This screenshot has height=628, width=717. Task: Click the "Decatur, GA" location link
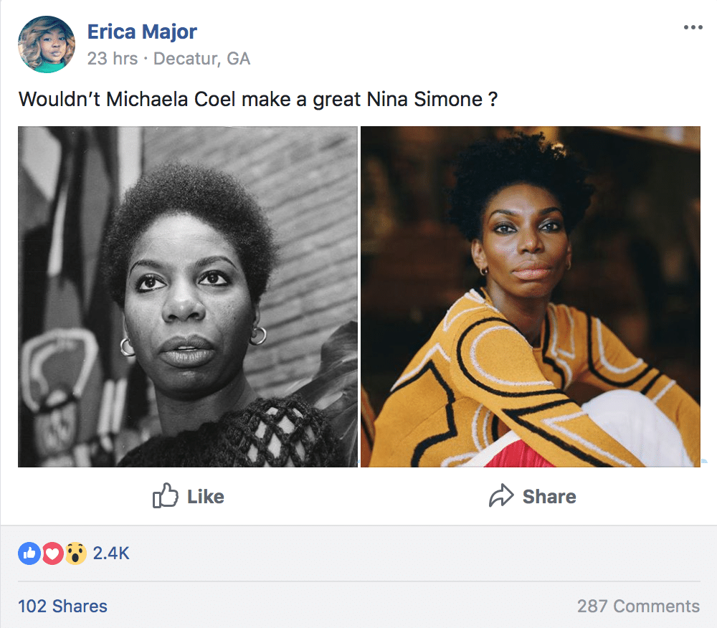tap(201, 59)
